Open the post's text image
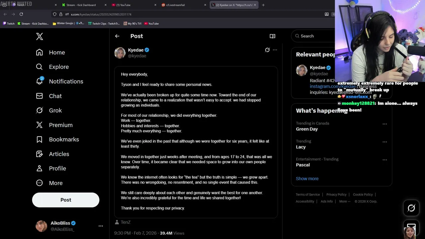 196,142
